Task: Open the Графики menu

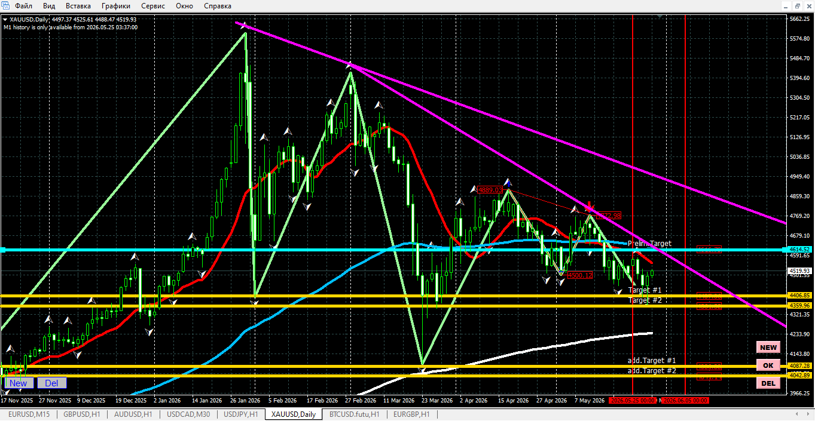Action: click(116, 6)
